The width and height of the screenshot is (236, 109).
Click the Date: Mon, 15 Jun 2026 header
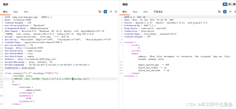point(149,20)
